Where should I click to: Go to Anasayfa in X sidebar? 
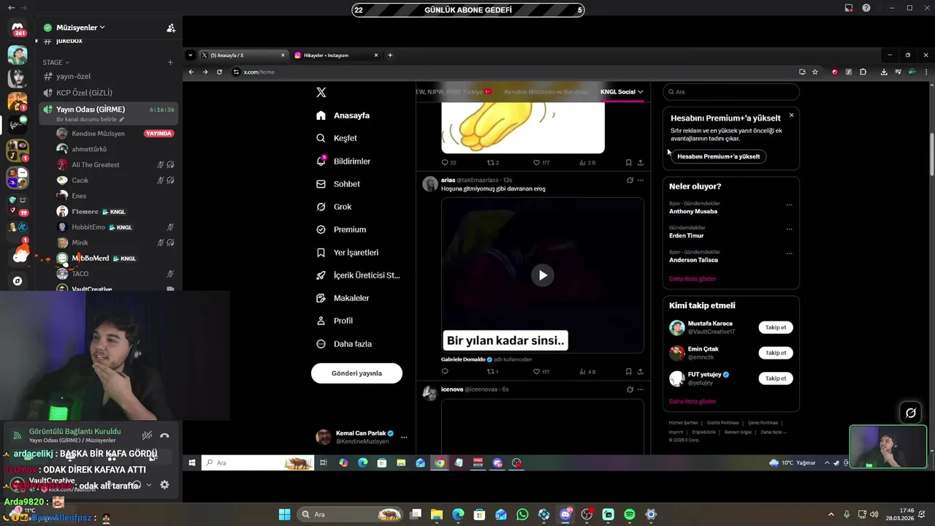(x=343, y=115)
